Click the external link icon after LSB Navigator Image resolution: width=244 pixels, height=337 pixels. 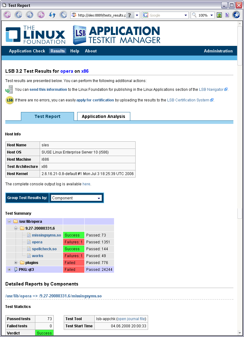[x=226, y=90]
